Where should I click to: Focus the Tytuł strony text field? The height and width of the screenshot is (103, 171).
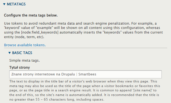[85, 74]
